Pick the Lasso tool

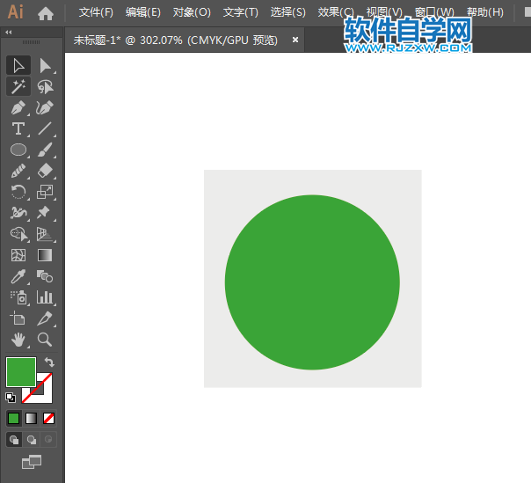45,86
